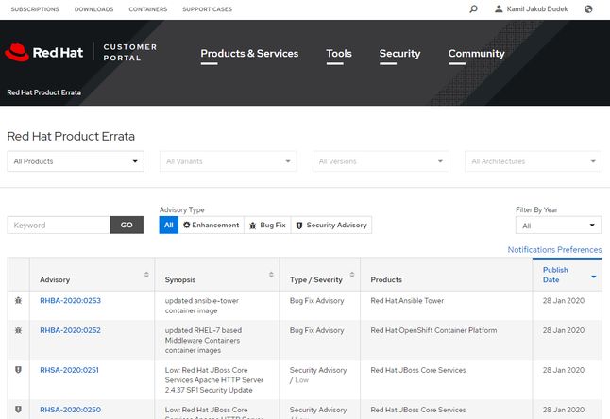This screenshot has width=610, height=419.
Task: Click shield icon in RHSA-2020:0250 row
Action: (x=18, y=410)
